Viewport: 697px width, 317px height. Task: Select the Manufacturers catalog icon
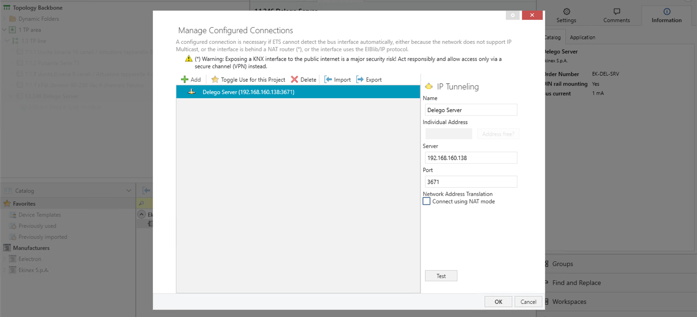pyautogui.click(x=7, y=248)
